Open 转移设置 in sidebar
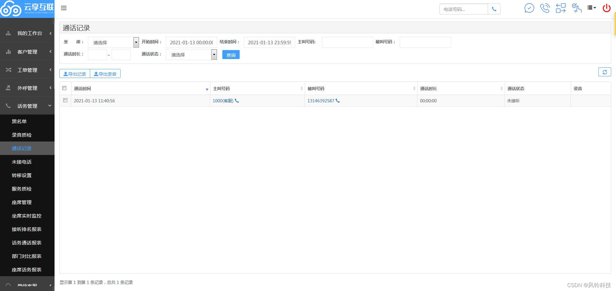 (27, 175)
